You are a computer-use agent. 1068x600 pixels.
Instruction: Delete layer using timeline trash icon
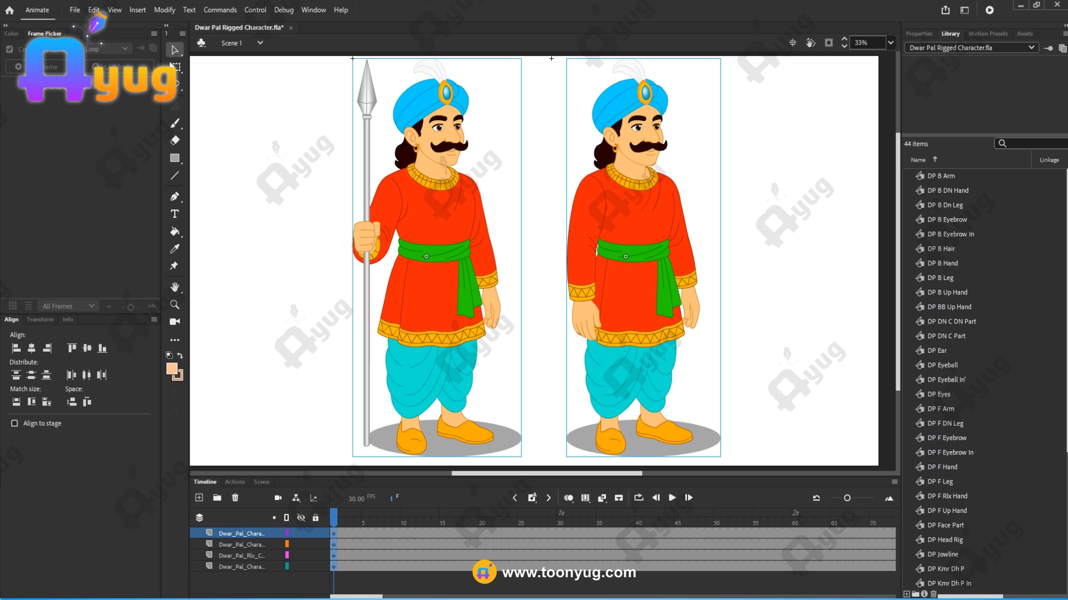click(x=235, y=498)
